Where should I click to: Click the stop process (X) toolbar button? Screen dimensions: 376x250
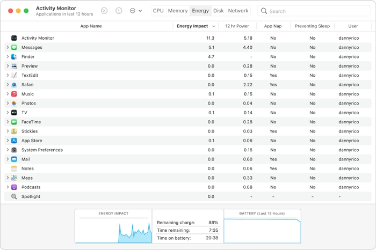(104, 11)
